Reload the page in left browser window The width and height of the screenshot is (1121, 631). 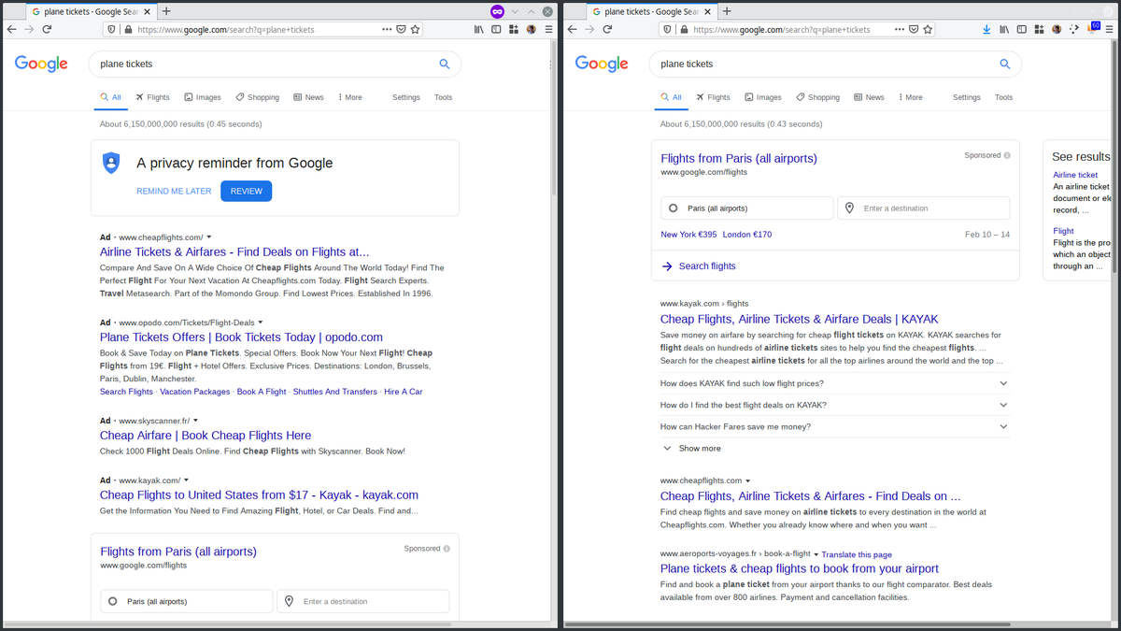[x=47, y=29]
